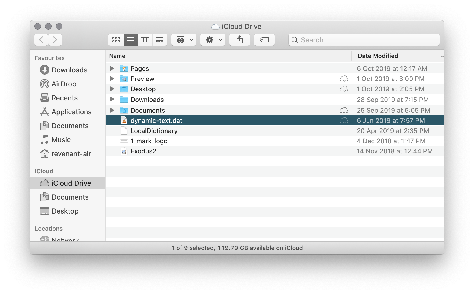Image resolution: width=474 pixels, height=294 pixels.
Task: Click the Search field
Action: (364, 40)
